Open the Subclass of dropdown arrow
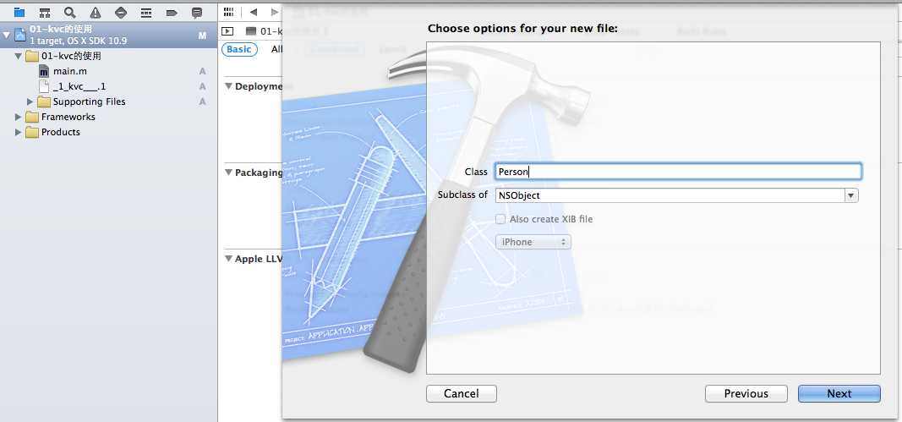This screenshot has height=422, width=902. click(851, 195)
